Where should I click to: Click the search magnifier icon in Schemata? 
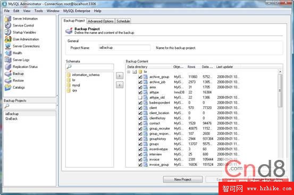(69, 67)
